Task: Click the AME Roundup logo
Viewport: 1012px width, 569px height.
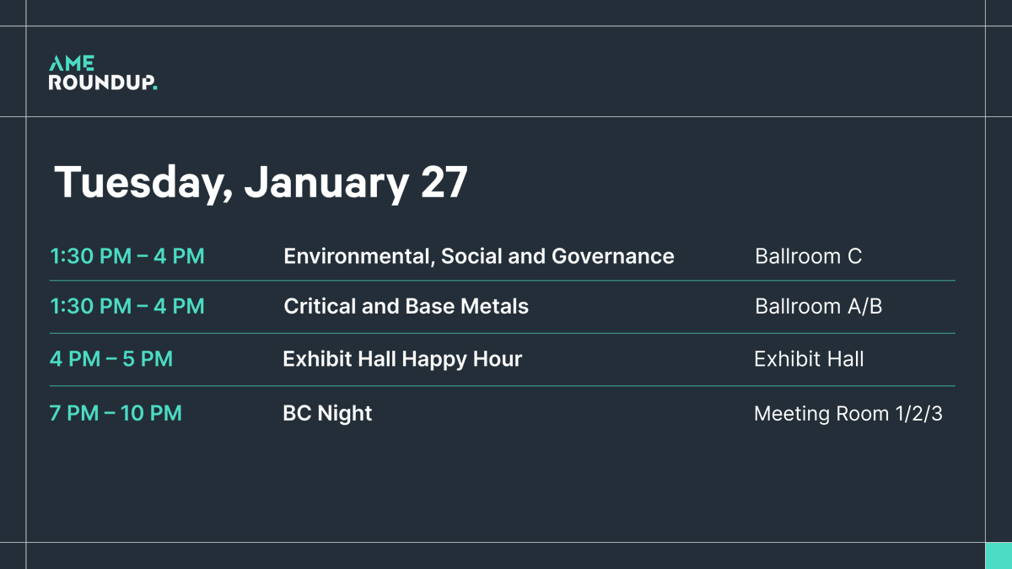Action: click(x=102, y=73)
